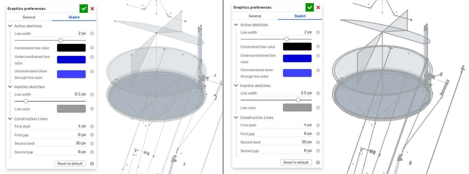Image resolution: width=469 pixels, height=174 pixels.
Task: Click info icon beside First gap, left dialog
Action: point(92,135)
